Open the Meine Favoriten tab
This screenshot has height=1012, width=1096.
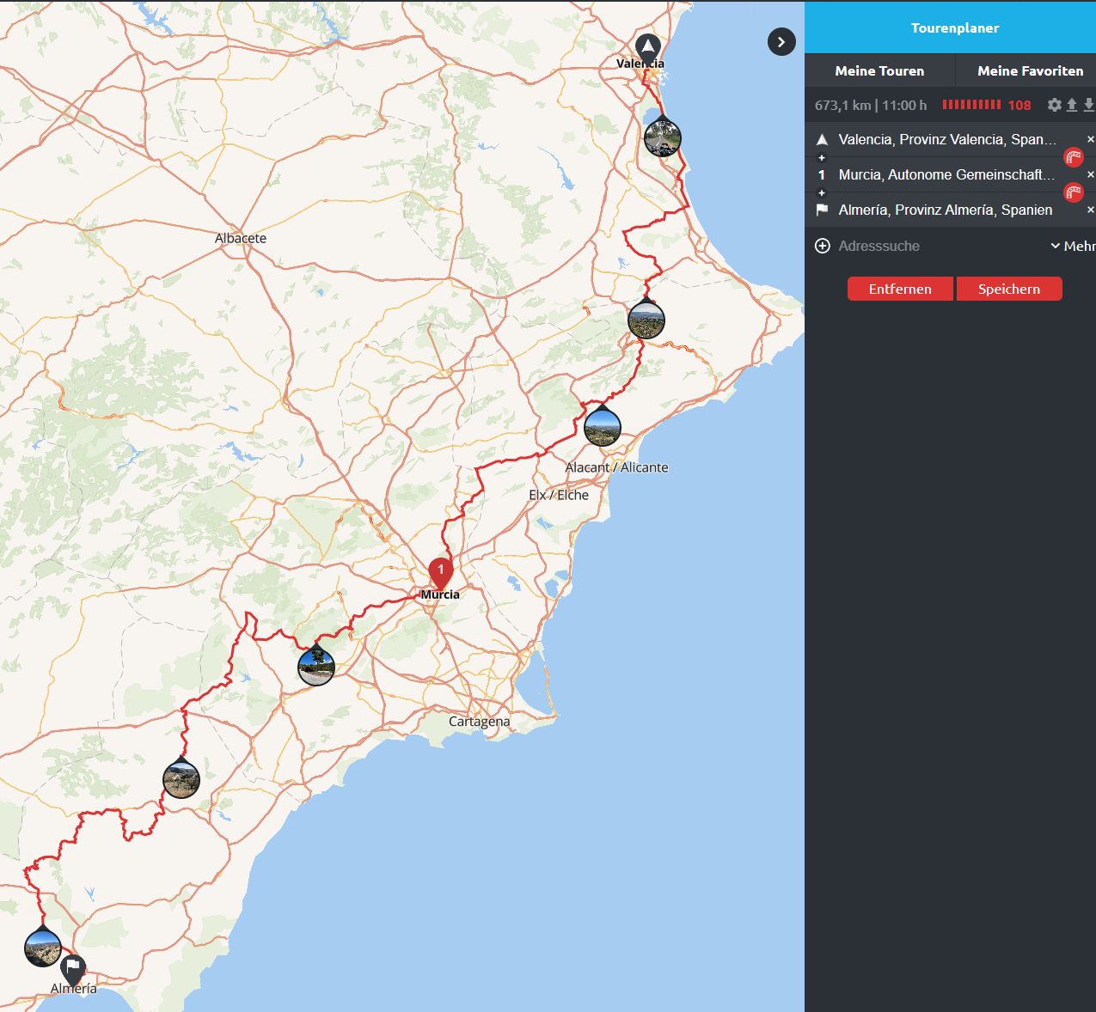pyautogui.click(x=1030, y=71)
